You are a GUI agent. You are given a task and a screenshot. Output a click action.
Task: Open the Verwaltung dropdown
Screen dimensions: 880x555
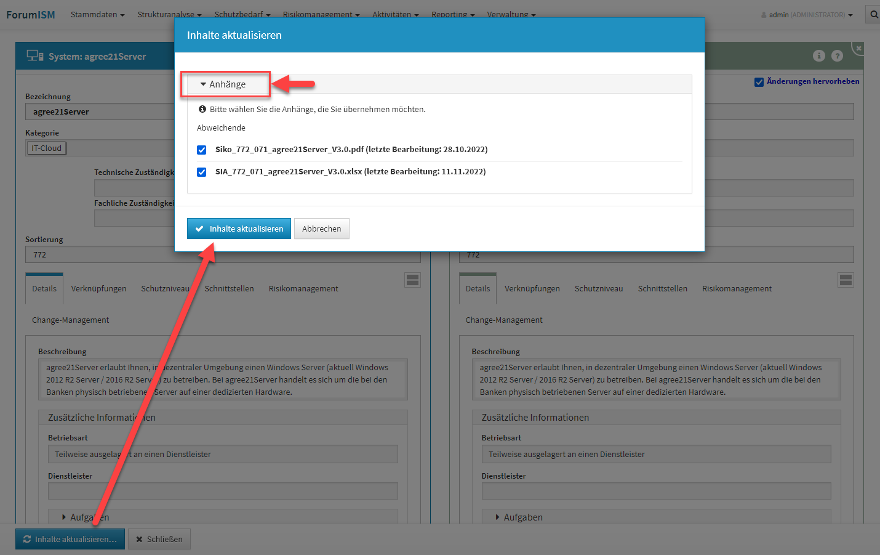pos(511,14)
